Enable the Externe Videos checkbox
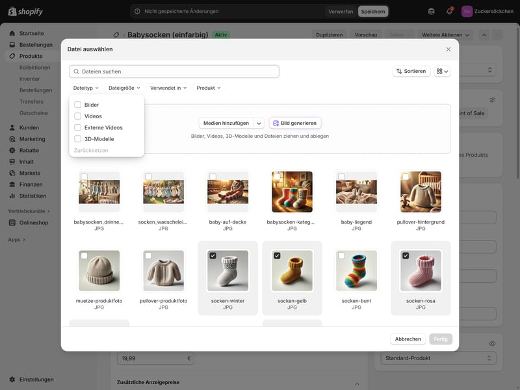520x390 pixels. click(78, 127)
